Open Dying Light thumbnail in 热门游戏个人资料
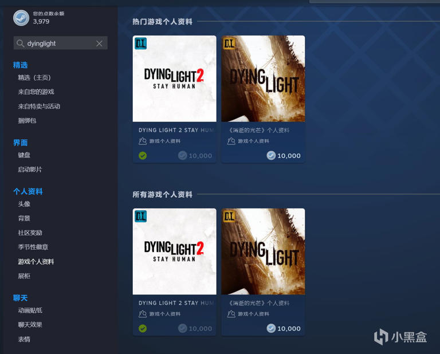 tap(263, 78)
